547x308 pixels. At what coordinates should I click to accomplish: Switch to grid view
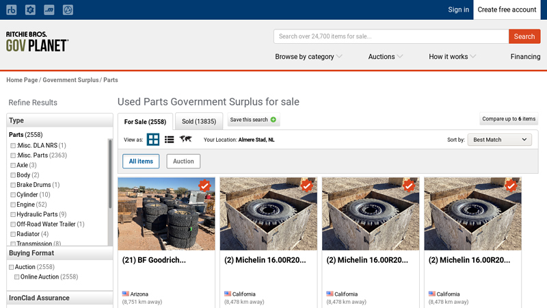[152, 140]
